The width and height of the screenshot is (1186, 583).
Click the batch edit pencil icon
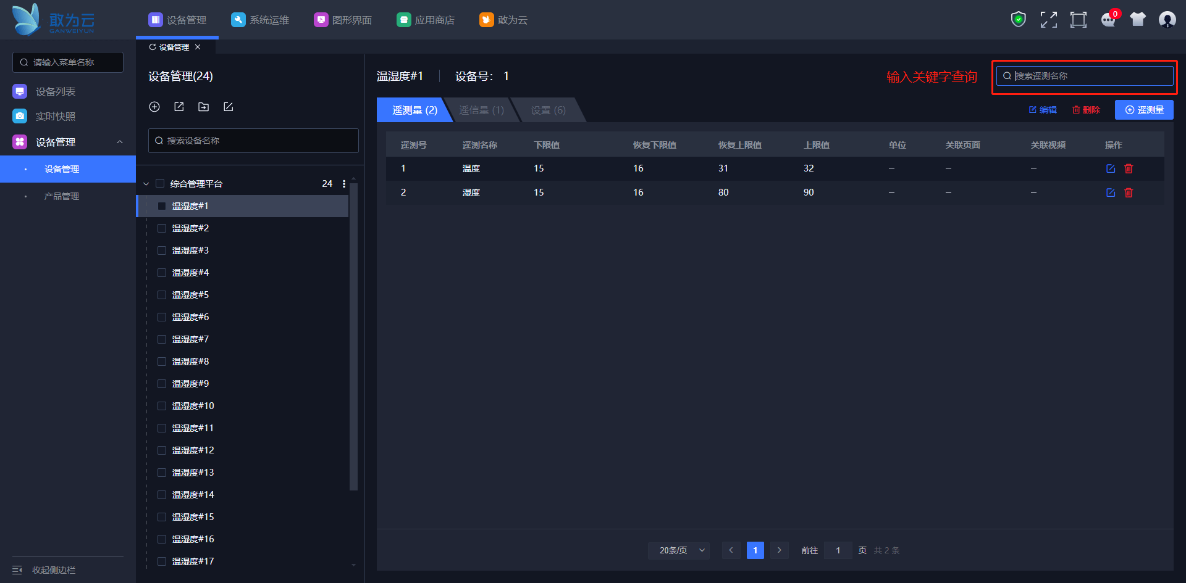(229, 107)
